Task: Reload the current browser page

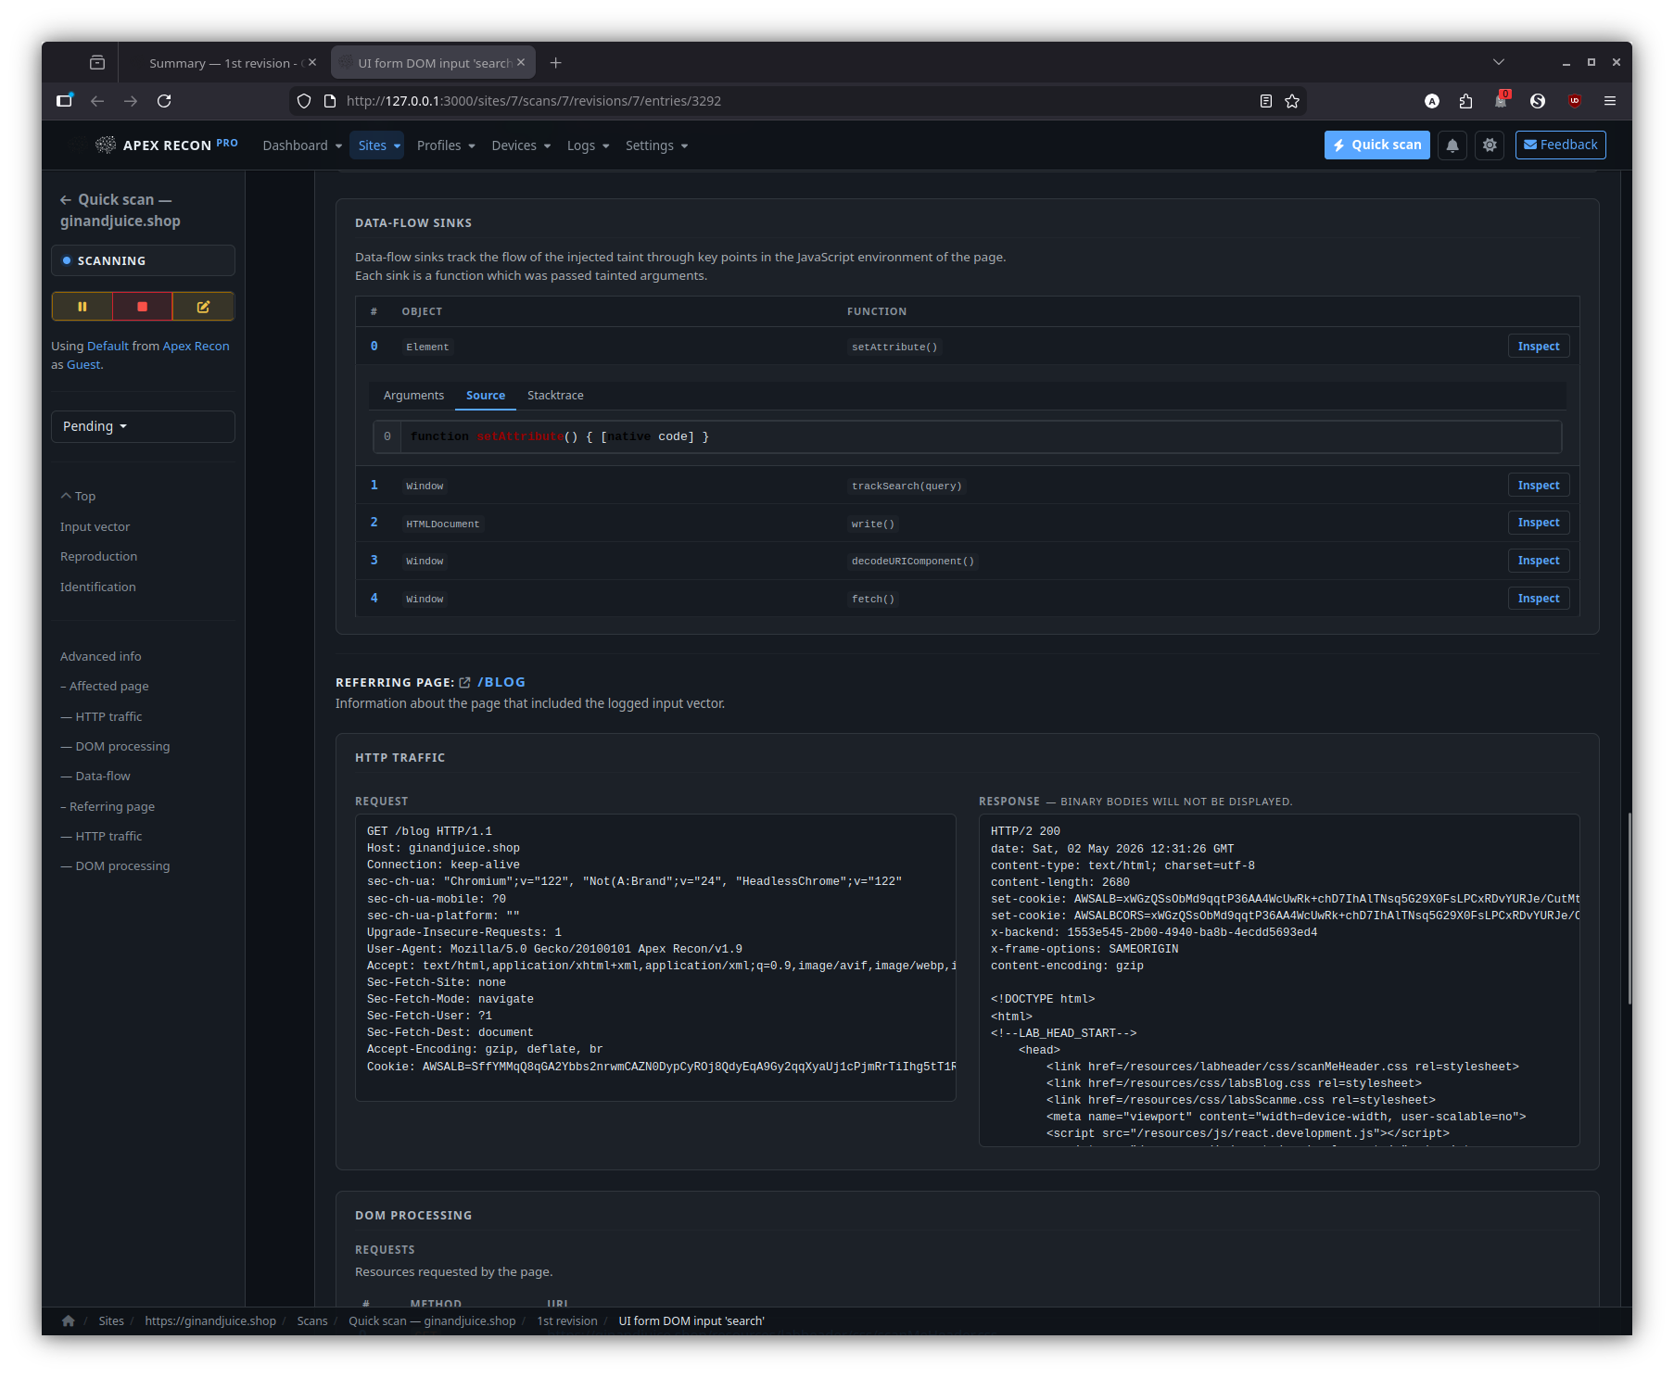Action: tap(164, 101)
